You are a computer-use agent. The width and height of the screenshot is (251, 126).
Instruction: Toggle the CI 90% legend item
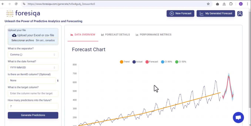[x=166, y=62]
